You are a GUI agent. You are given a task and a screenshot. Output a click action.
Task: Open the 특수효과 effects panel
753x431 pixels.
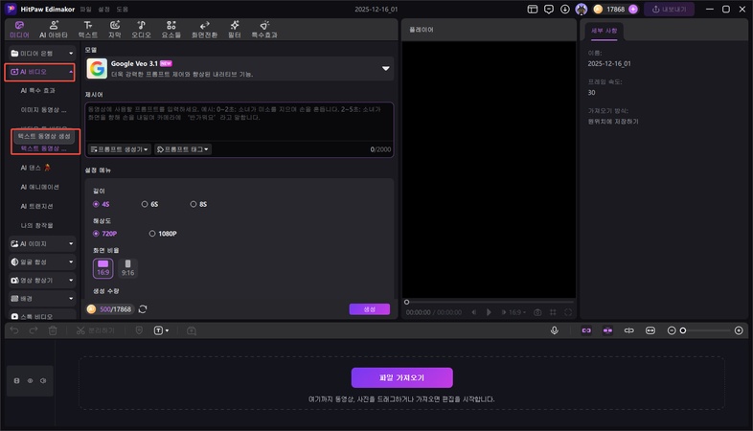click(x=264, y=30)
